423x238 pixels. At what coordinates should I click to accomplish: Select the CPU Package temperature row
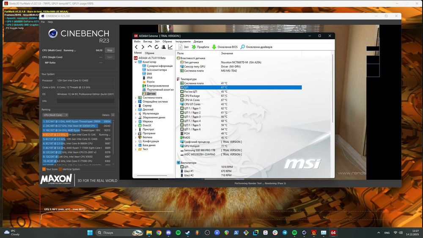(x=241, y=96)
